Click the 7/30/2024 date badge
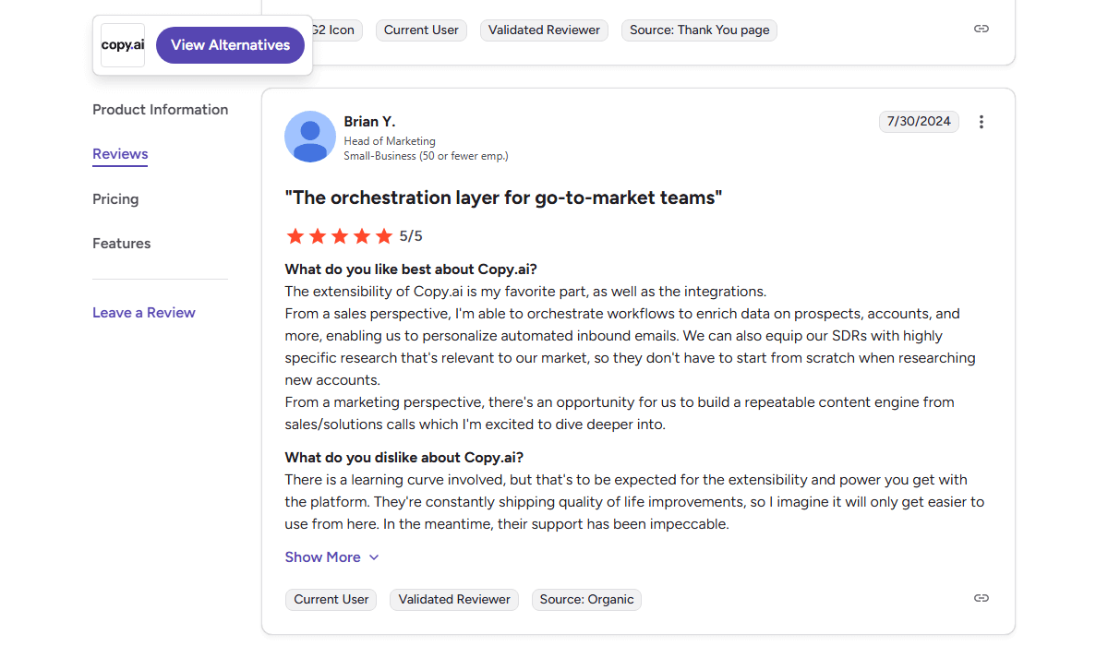 919,122
